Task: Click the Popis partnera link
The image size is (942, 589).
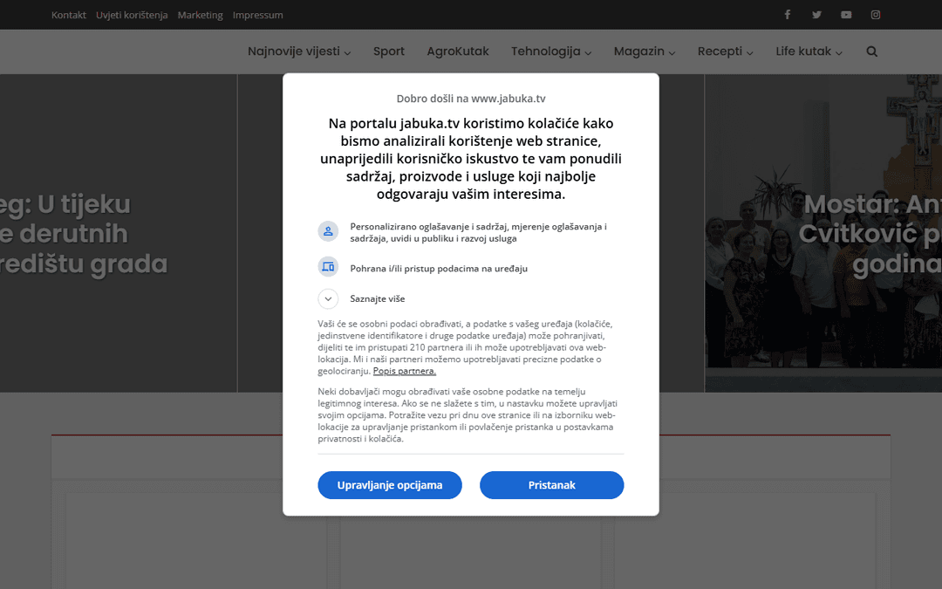Action: 405,371
